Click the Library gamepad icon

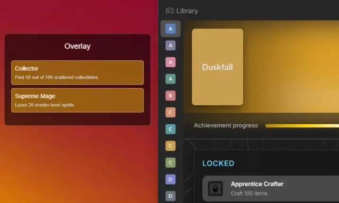pos(169,11)
